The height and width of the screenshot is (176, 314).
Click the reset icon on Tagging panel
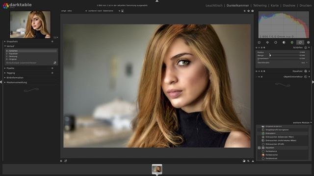click(x=52, y=73)
